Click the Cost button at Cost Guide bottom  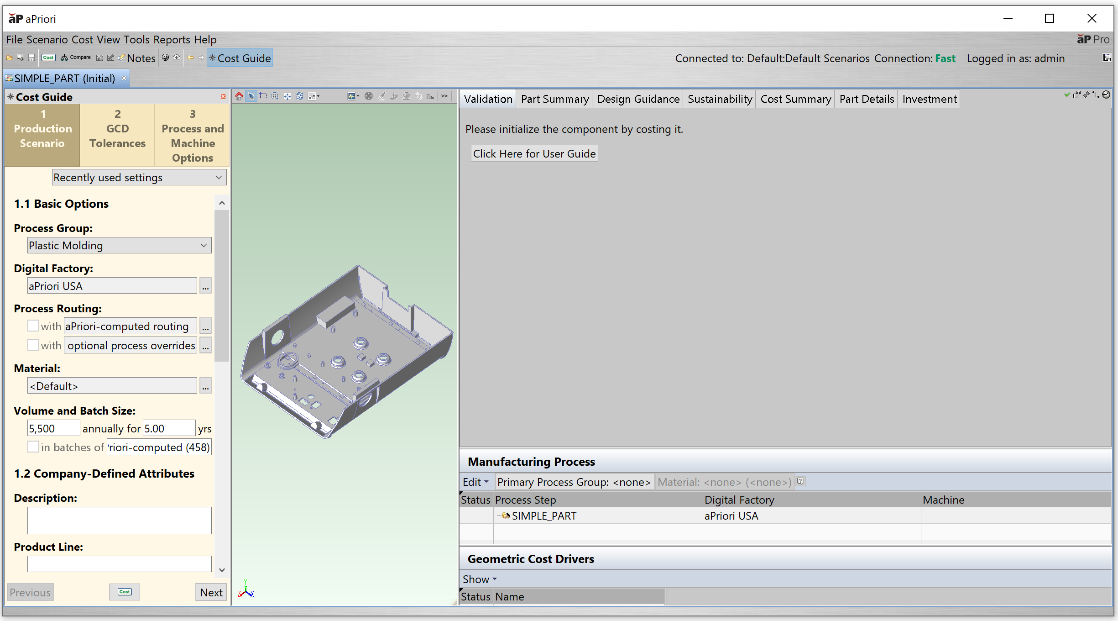(x=125, y=592)
